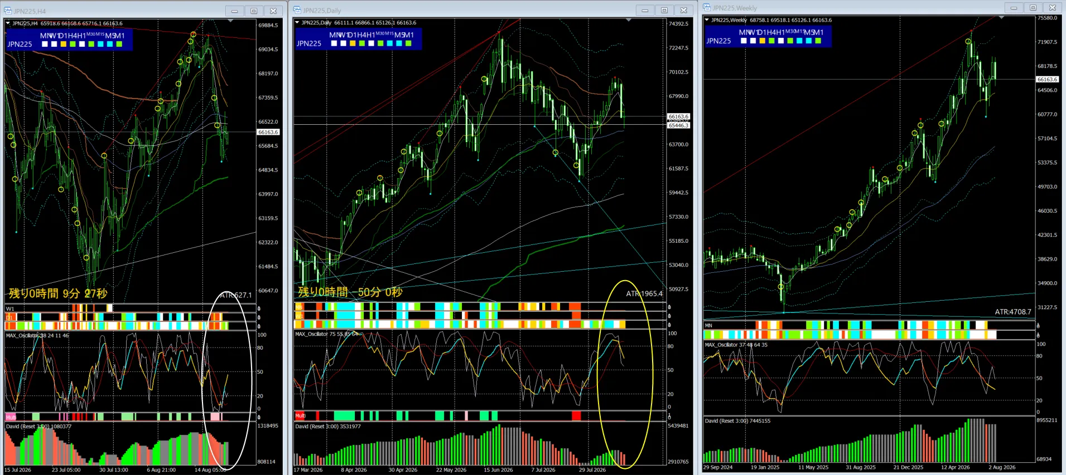Close the JPN225,H4 chart window
The image size is (1066, 475).
coord(273,11)
